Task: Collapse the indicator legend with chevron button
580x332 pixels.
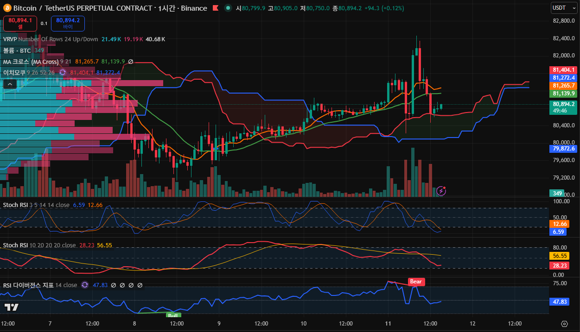Action: click(9, 84)
